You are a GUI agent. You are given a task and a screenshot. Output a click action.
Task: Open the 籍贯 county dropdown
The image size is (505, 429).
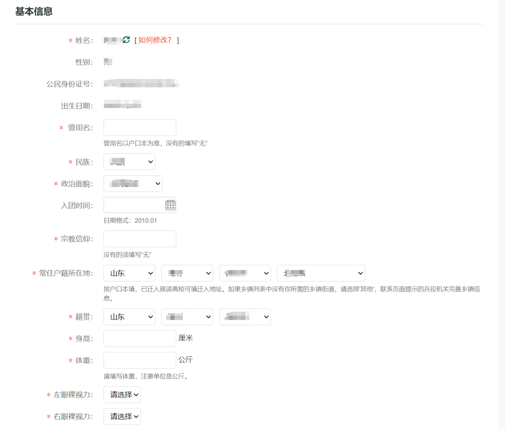tap(245, 317)
